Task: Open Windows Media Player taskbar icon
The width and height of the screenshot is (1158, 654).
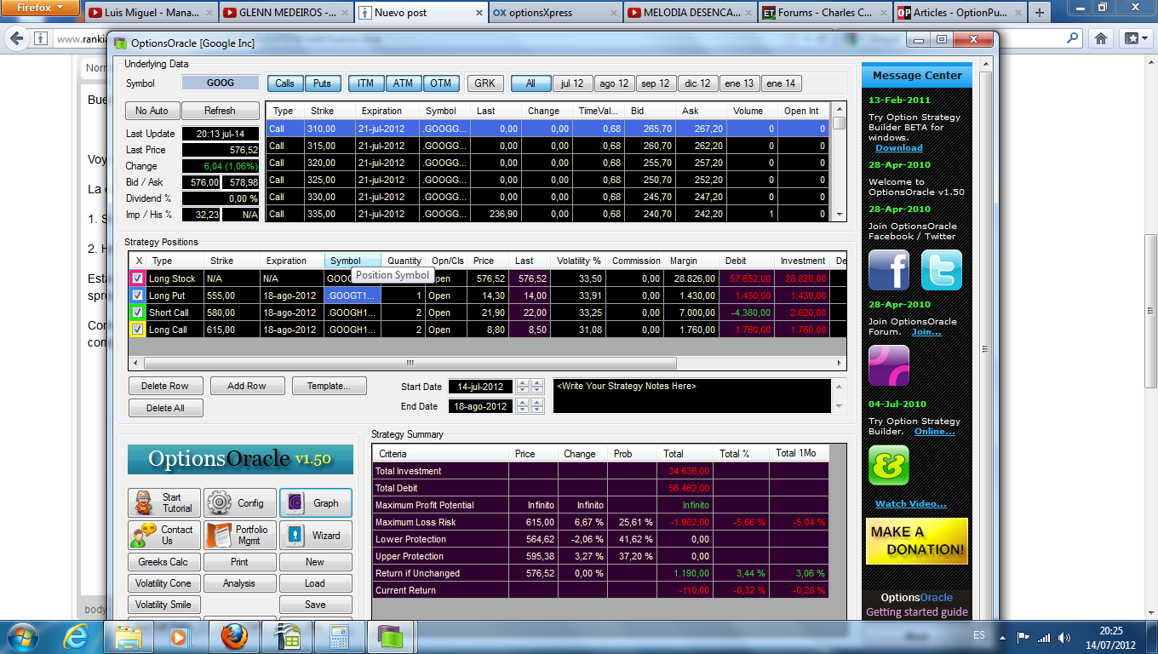Action: [x=179, y=636]
